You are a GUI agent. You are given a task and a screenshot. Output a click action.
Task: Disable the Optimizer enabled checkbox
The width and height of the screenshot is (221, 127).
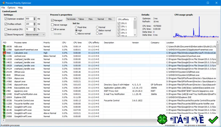click(6, 19)
